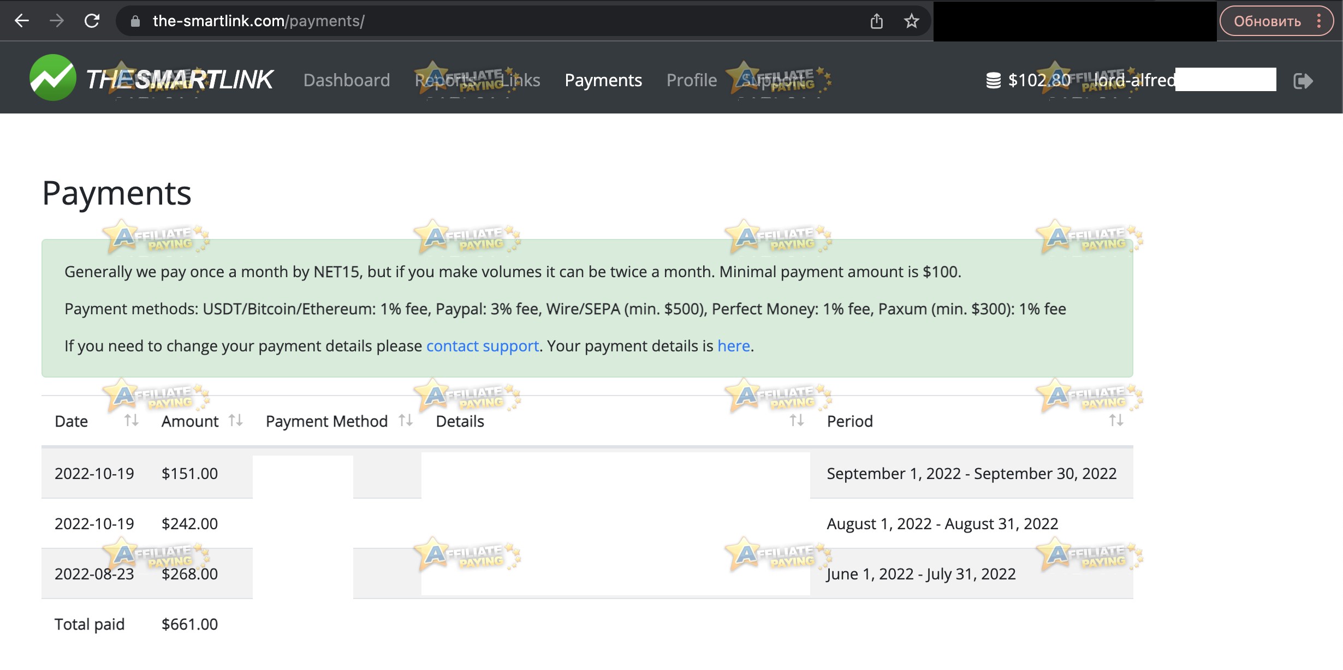Click the padlock site info icon
Viewport: 1343px width, 670px height.
[135, 21]
